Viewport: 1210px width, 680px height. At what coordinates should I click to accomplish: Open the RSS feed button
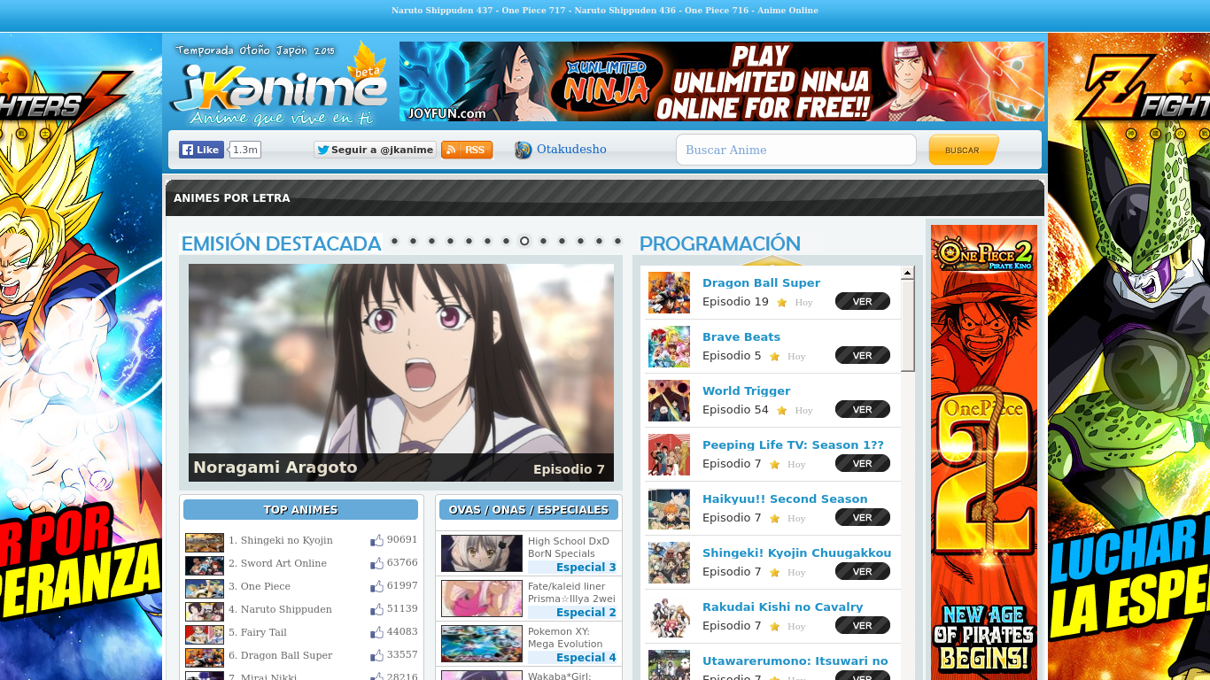[x=467, y=150]
